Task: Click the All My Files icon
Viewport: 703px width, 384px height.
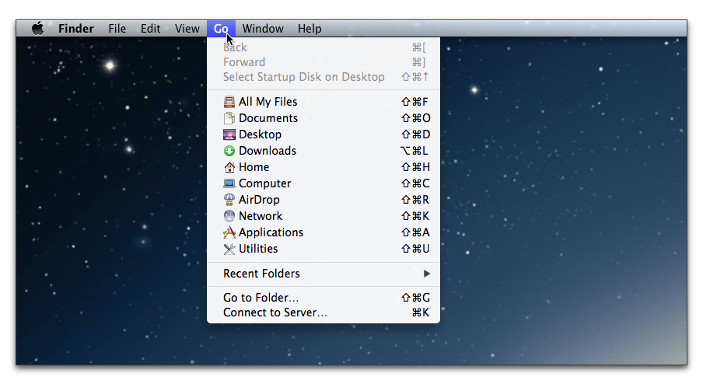Action: tap(229, 102)
